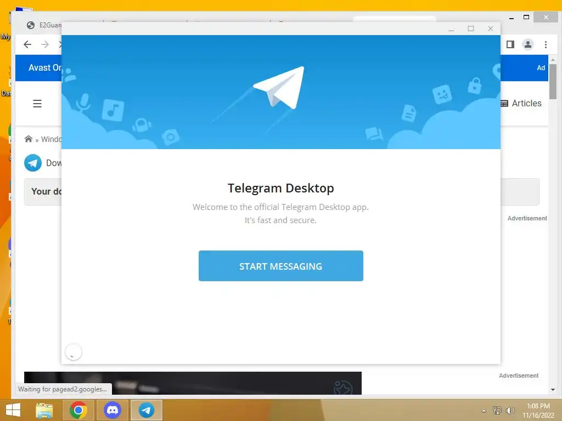Open the network tray icon
The image size is (562, 421).
coord(497,410)
